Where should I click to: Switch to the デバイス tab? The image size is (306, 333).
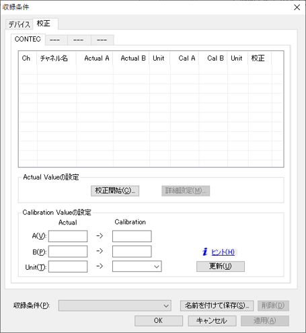(x=20, y=24)
